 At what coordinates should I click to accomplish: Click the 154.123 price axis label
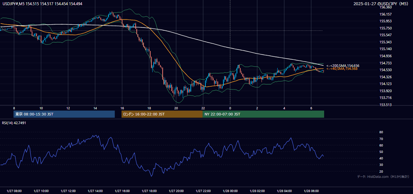coord(386,84)
